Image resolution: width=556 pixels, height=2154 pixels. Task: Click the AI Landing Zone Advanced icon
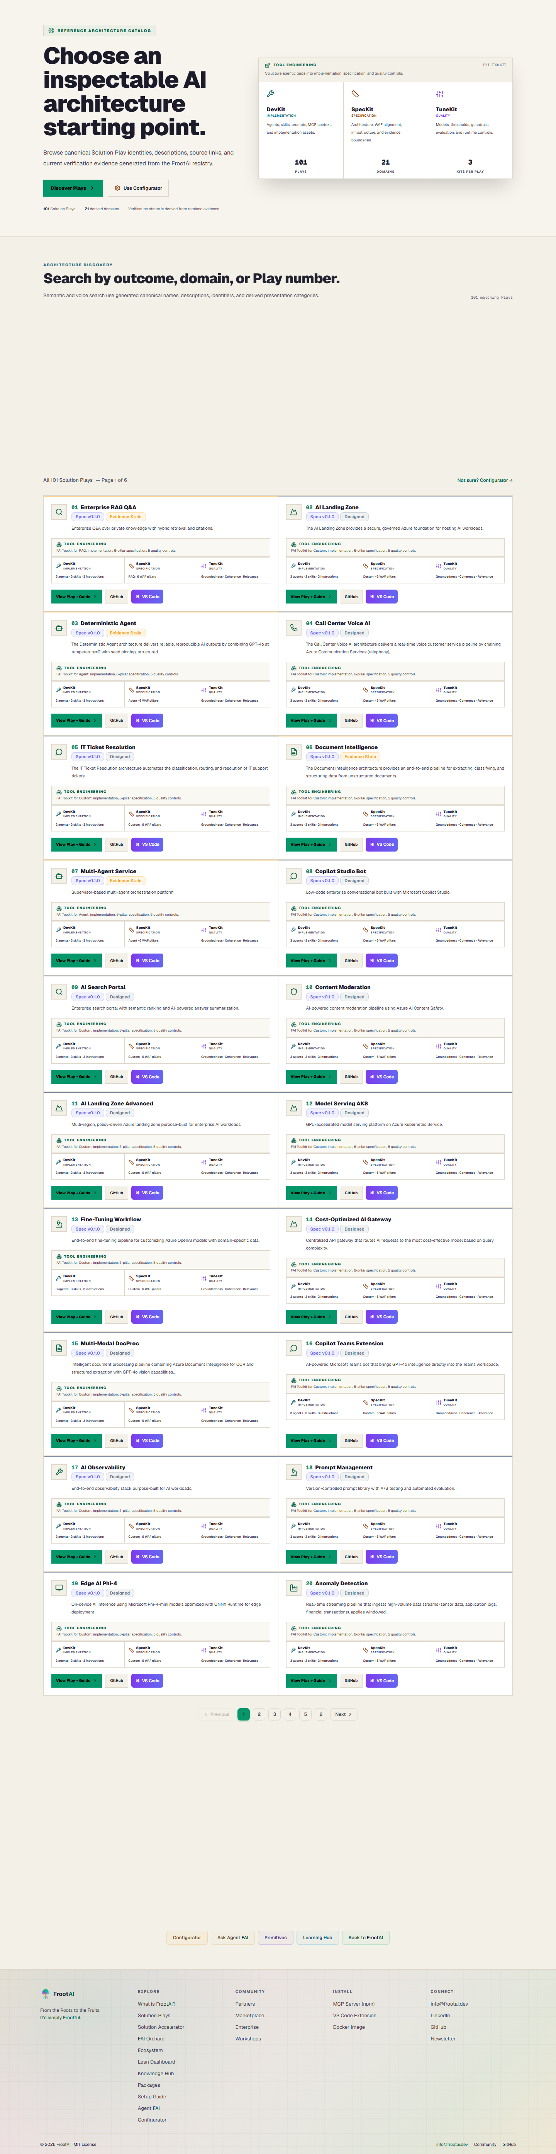pos(59,1108)
